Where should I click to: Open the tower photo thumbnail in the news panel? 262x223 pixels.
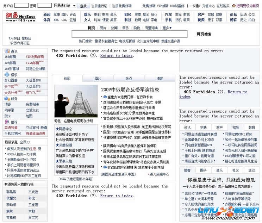[x=76, y=101]
